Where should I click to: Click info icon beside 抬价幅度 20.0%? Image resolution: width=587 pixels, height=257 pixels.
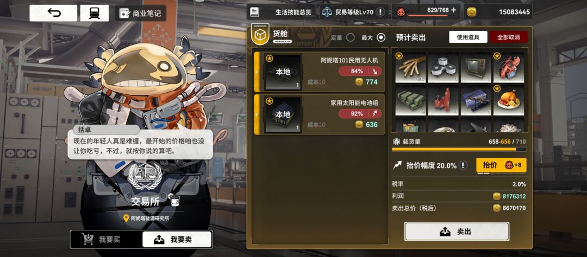(x=463, y=165)
